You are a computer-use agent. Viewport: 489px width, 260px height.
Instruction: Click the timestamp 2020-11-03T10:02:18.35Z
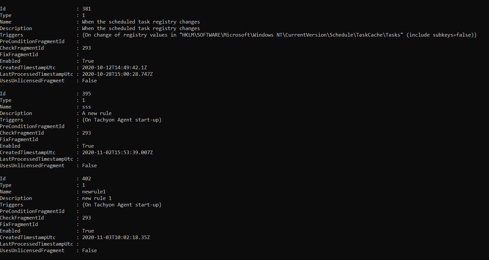[x=116, y=237]
